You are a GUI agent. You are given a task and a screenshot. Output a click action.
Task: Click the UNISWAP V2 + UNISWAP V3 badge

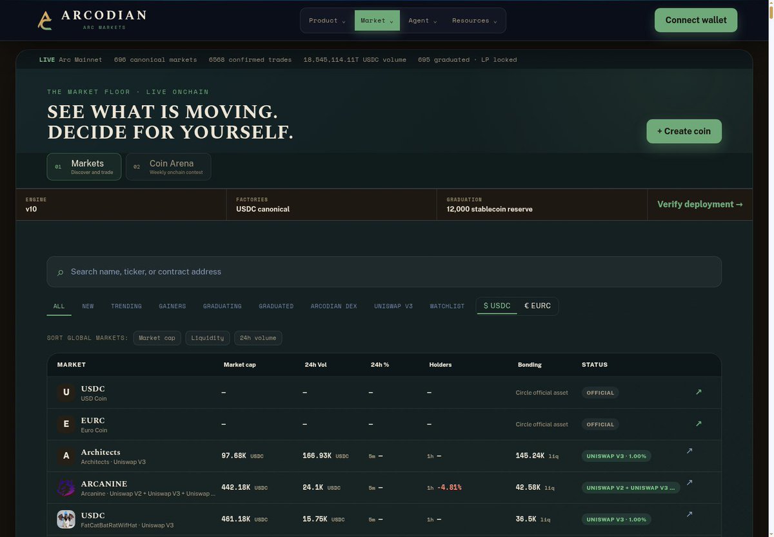point(631,487)
